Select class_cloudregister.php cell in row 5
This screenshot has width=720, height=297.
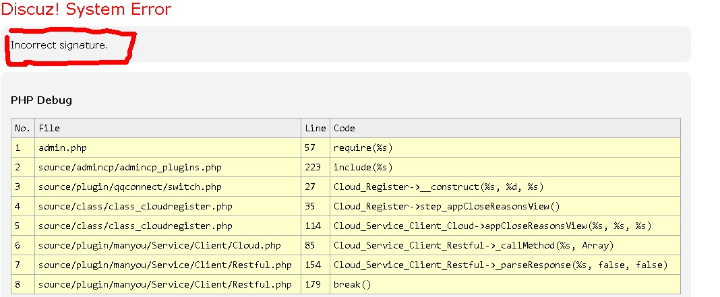tap(168, 226)
